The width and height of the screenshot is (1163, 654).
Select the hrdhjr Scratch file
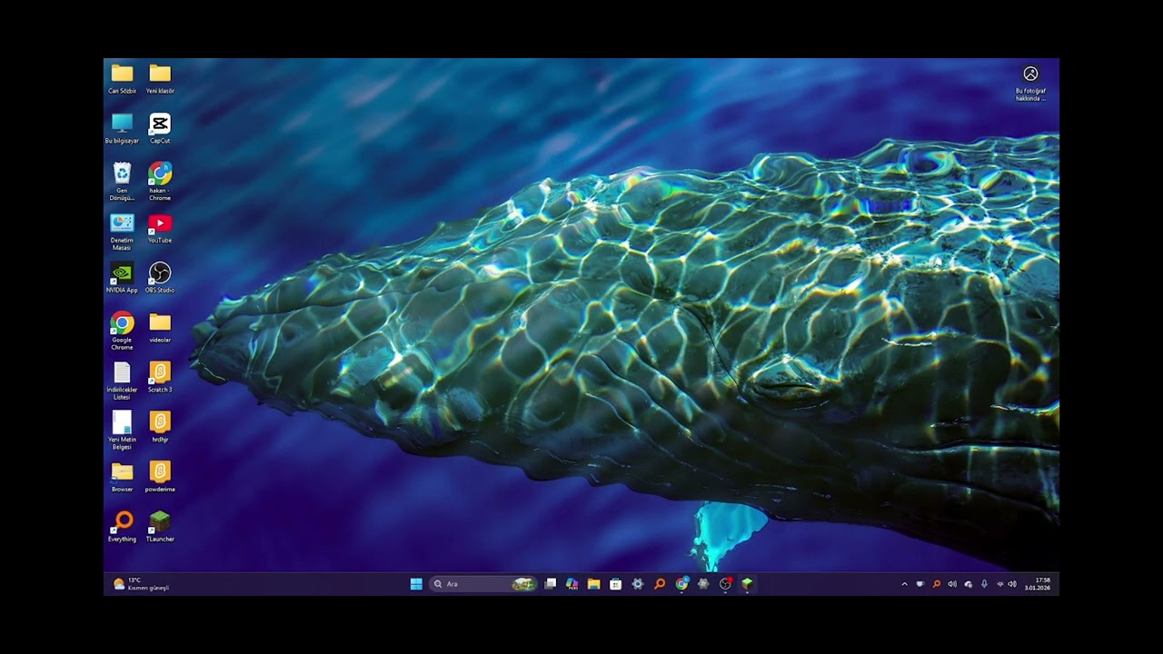coord(160,427)
